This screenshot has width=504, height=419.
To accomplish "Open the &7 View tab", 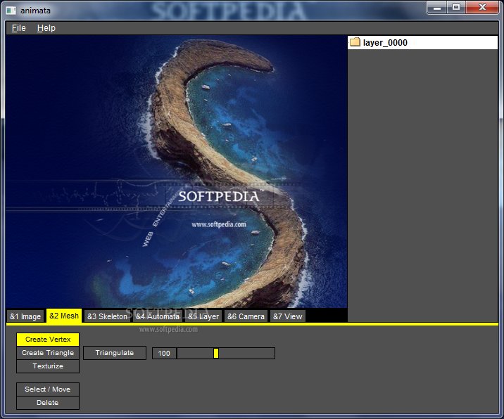I will click(x=288, y=316).
